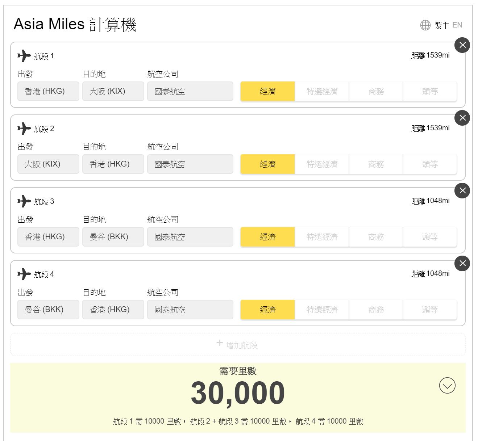This screenshot has width=478, height=441.
Task: Click the airplane icon for 航段 3
Action: [24, 202]
